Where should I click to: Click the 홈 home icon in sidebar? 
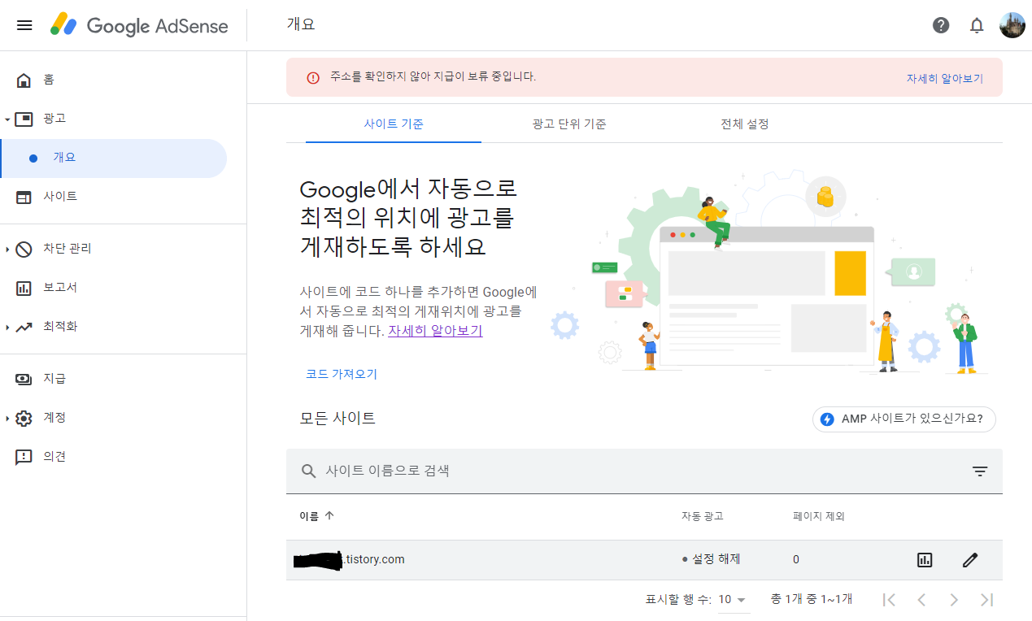pyautogui.click(x=24, y=80)
